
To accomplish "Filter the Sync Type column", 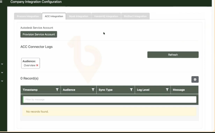I will 131,90.
